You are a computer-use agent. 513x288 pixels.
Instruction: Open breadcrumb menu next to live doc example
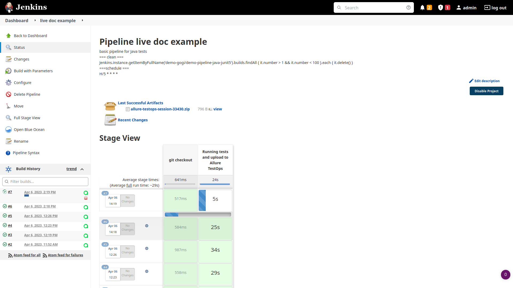pos(82,21)
